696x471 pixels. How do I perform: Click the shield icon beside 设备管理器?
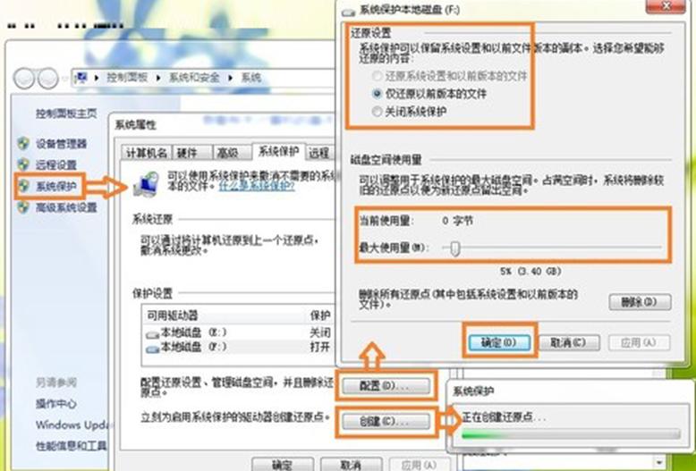23,143
